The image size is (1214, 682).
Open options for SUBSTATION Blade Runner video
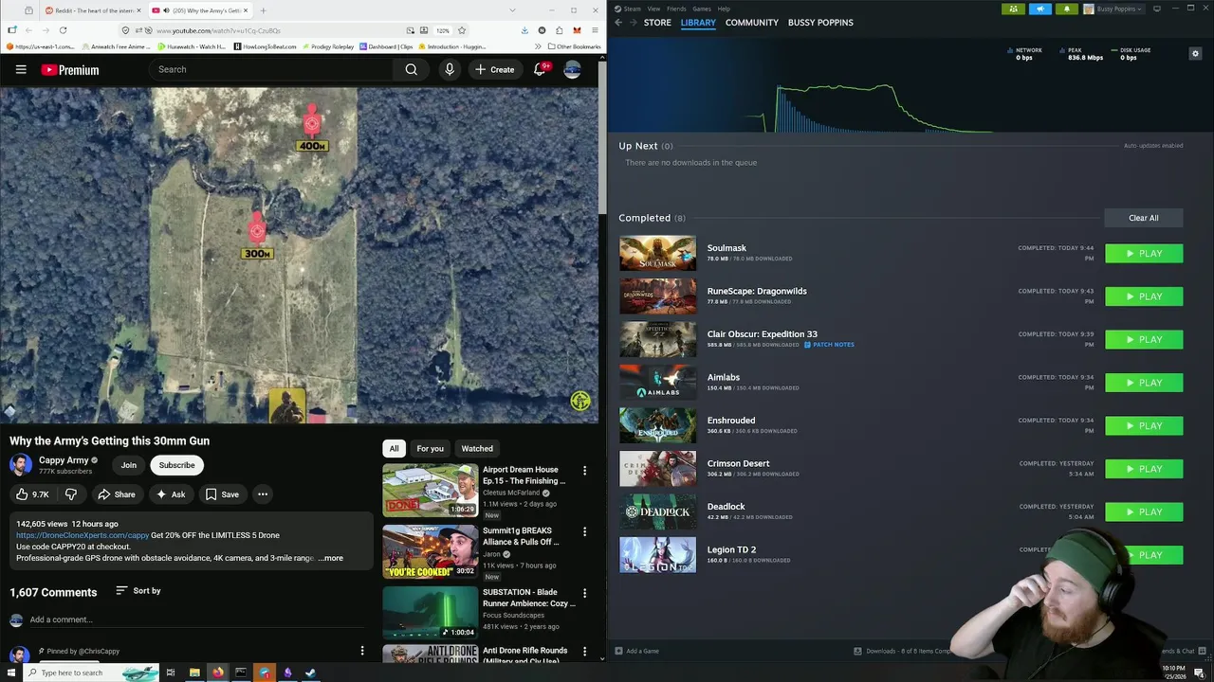point(584,593)
